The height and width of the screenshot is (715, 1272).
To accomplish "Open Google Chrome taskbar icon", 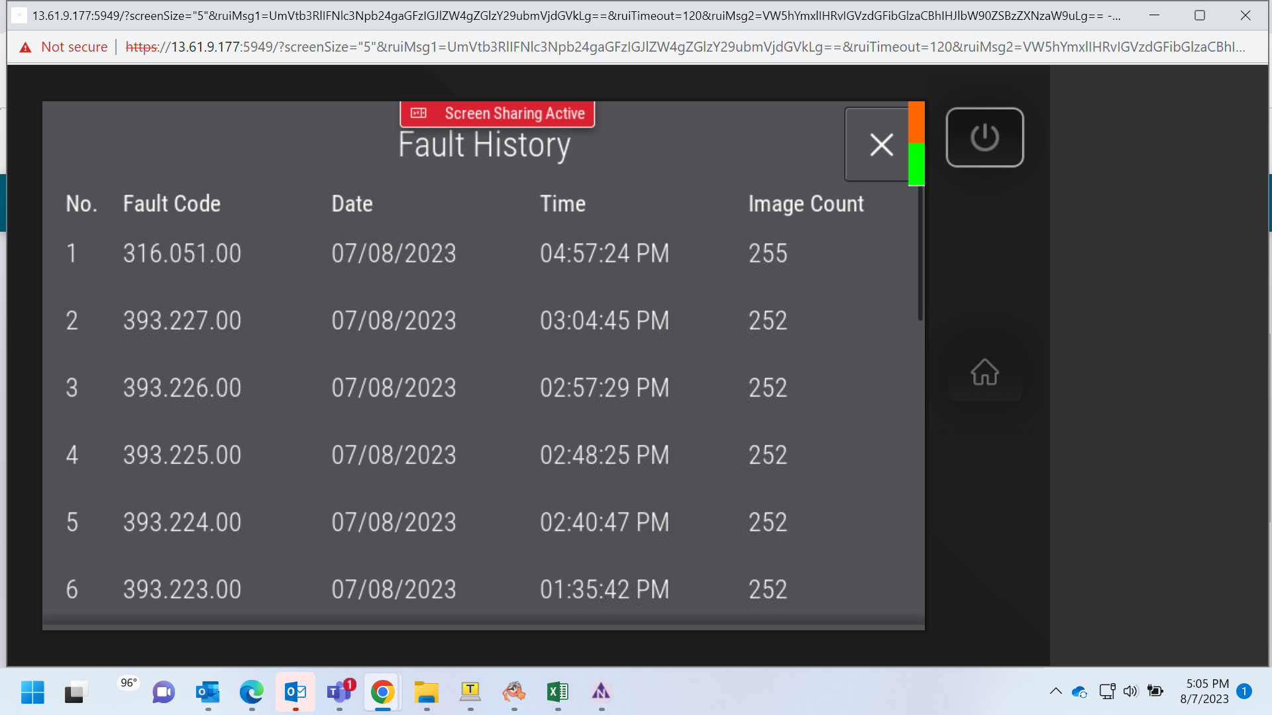I will 382,692.
